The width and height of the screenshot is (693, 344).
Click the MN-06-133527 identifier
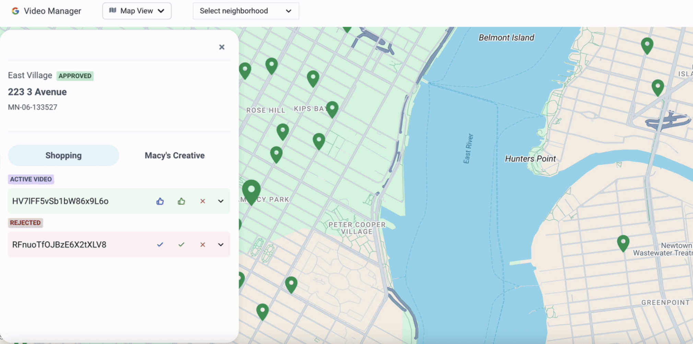tap(33, 107)
